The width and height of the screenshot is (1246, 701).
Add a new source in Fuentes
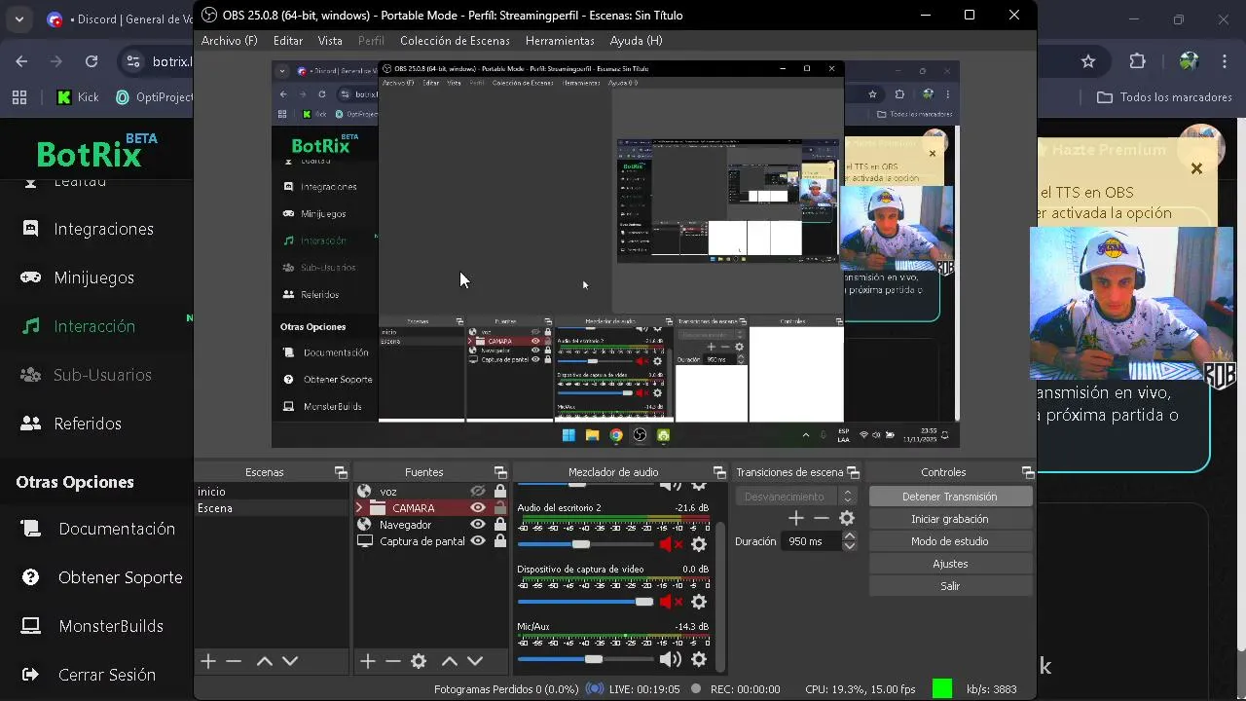coord(367,661)
